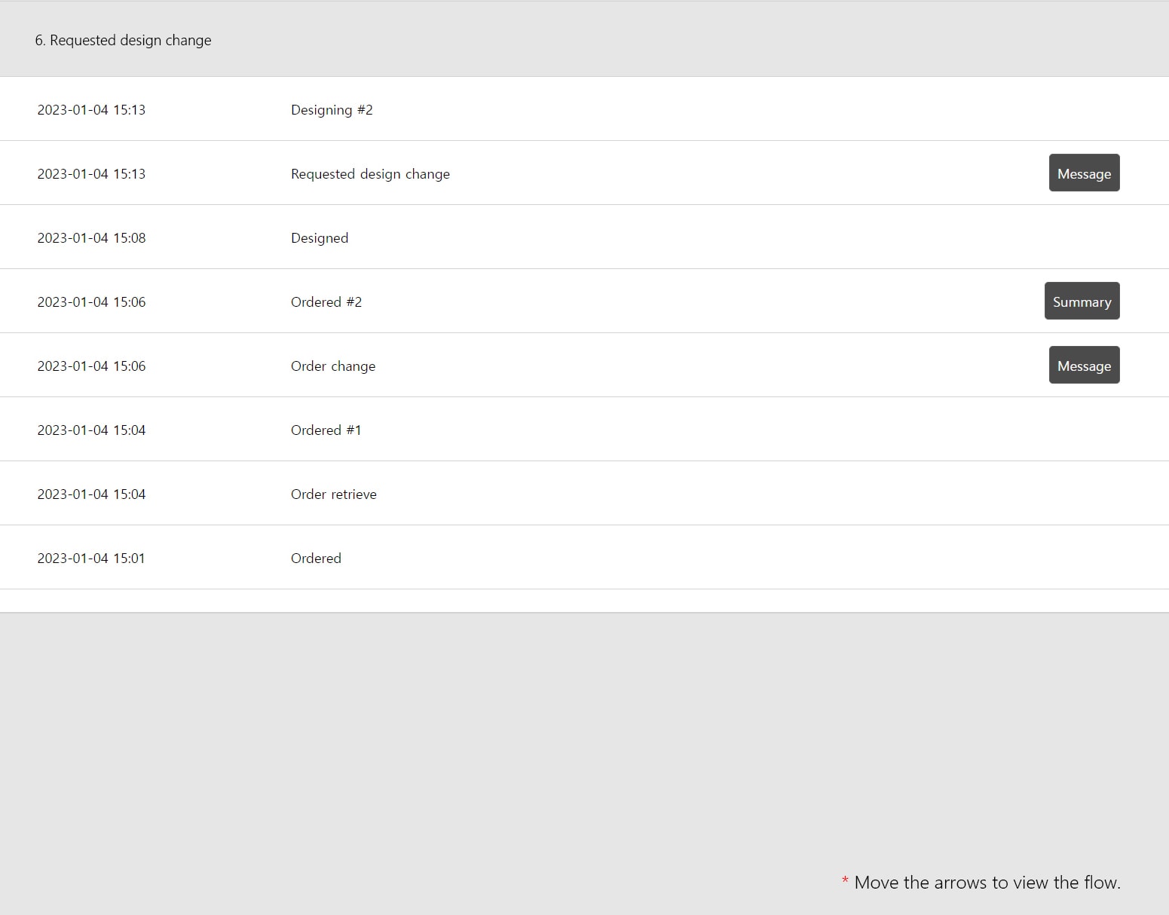Click the 6. Requested design change header
Image resolution: width=1169 pixels, height=915 pixels.
tap(123, 40)
